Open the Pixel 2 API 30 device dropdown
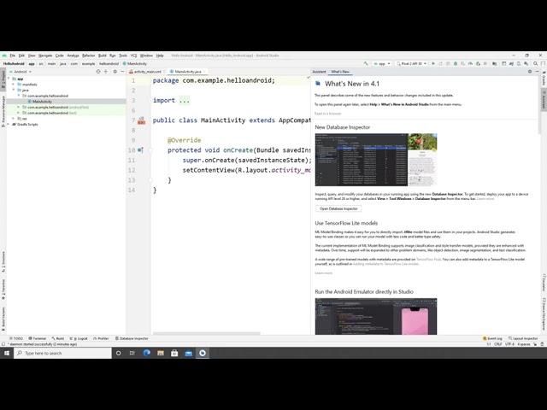Image resolution: width=547 pixels, height=410 pixels. click(x=412, y=64)
